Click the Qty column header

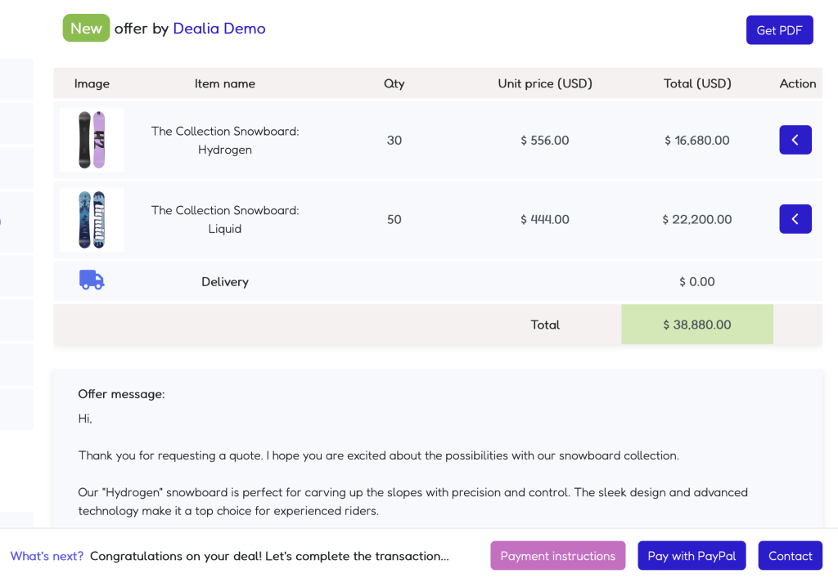(x=394, y=84)
